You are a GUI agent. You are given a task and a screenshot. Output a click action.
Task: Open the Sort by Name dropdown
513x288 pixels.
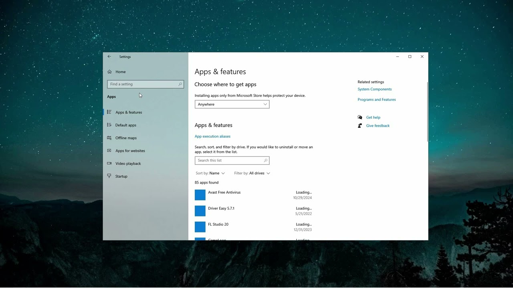click(210, 173)
